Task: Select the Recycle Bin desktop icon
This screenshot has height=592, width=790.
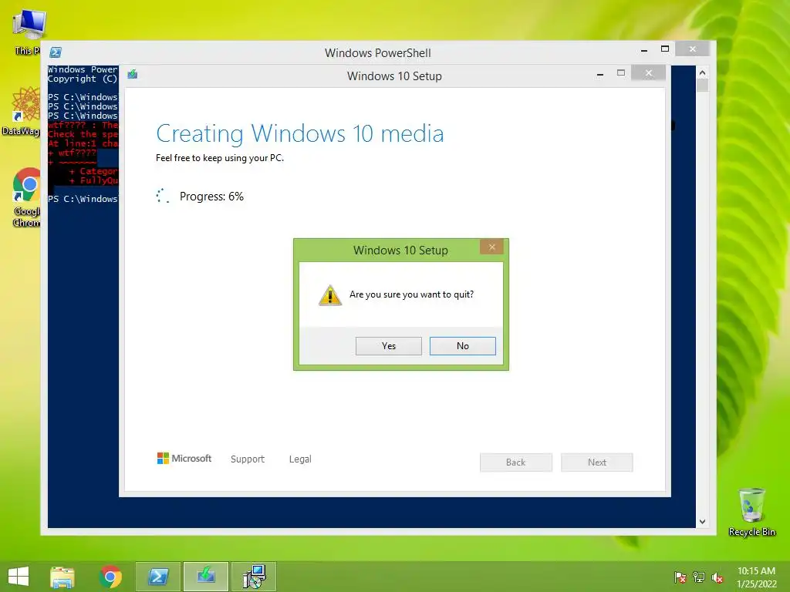Action: coord(751,512)
